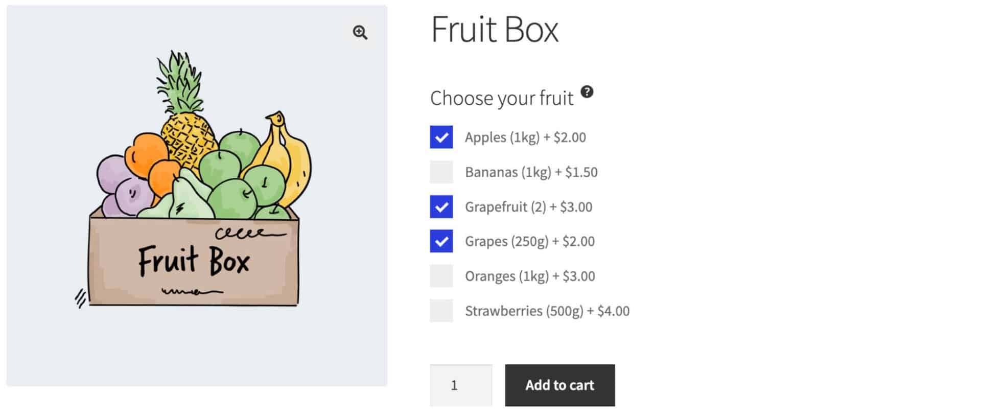This screenshot has height=417, width=981.
Task: Uncheck the Grapes (250g) checkbox
Action: 441,241
